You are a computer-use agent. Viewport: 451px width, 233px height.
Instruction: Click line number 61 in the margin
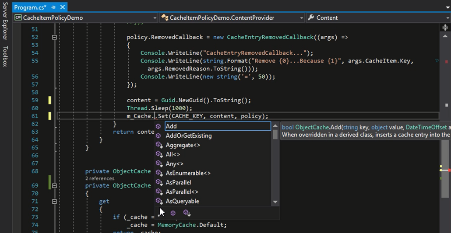(x=35, y=116)
